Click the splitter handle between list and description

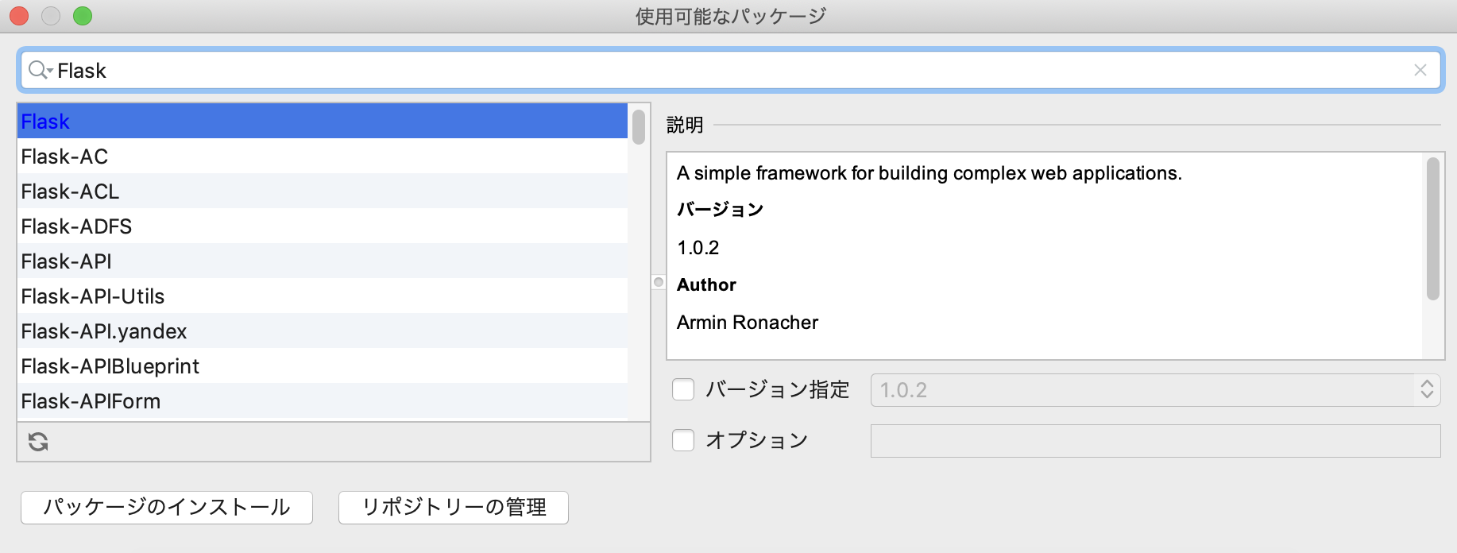659,282
